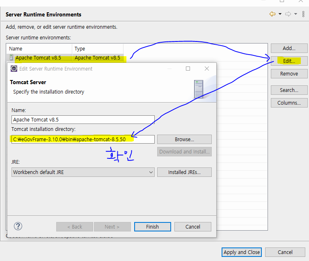Image resolution: width=309 pixels, height=261 pixels.
Task: Click the Edit... button
Action: coord(289,61)
